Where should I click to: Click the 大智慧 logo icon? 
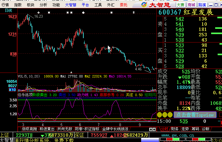click(144, 5)
